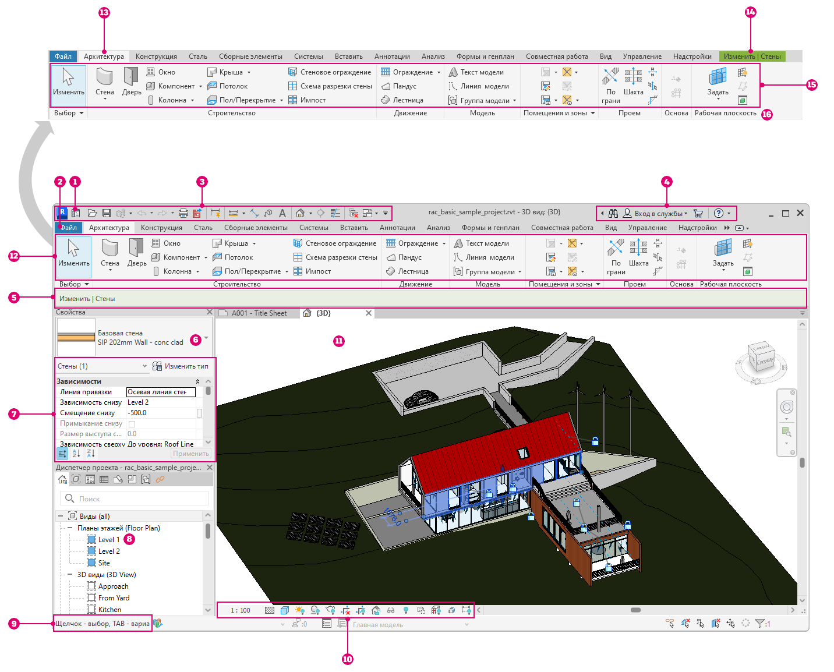Image resolution: width=834 pixels, height=672 pixels.
Task: Click the Open folder icon in quick access toolbar
Action: [x=92, y=213]
